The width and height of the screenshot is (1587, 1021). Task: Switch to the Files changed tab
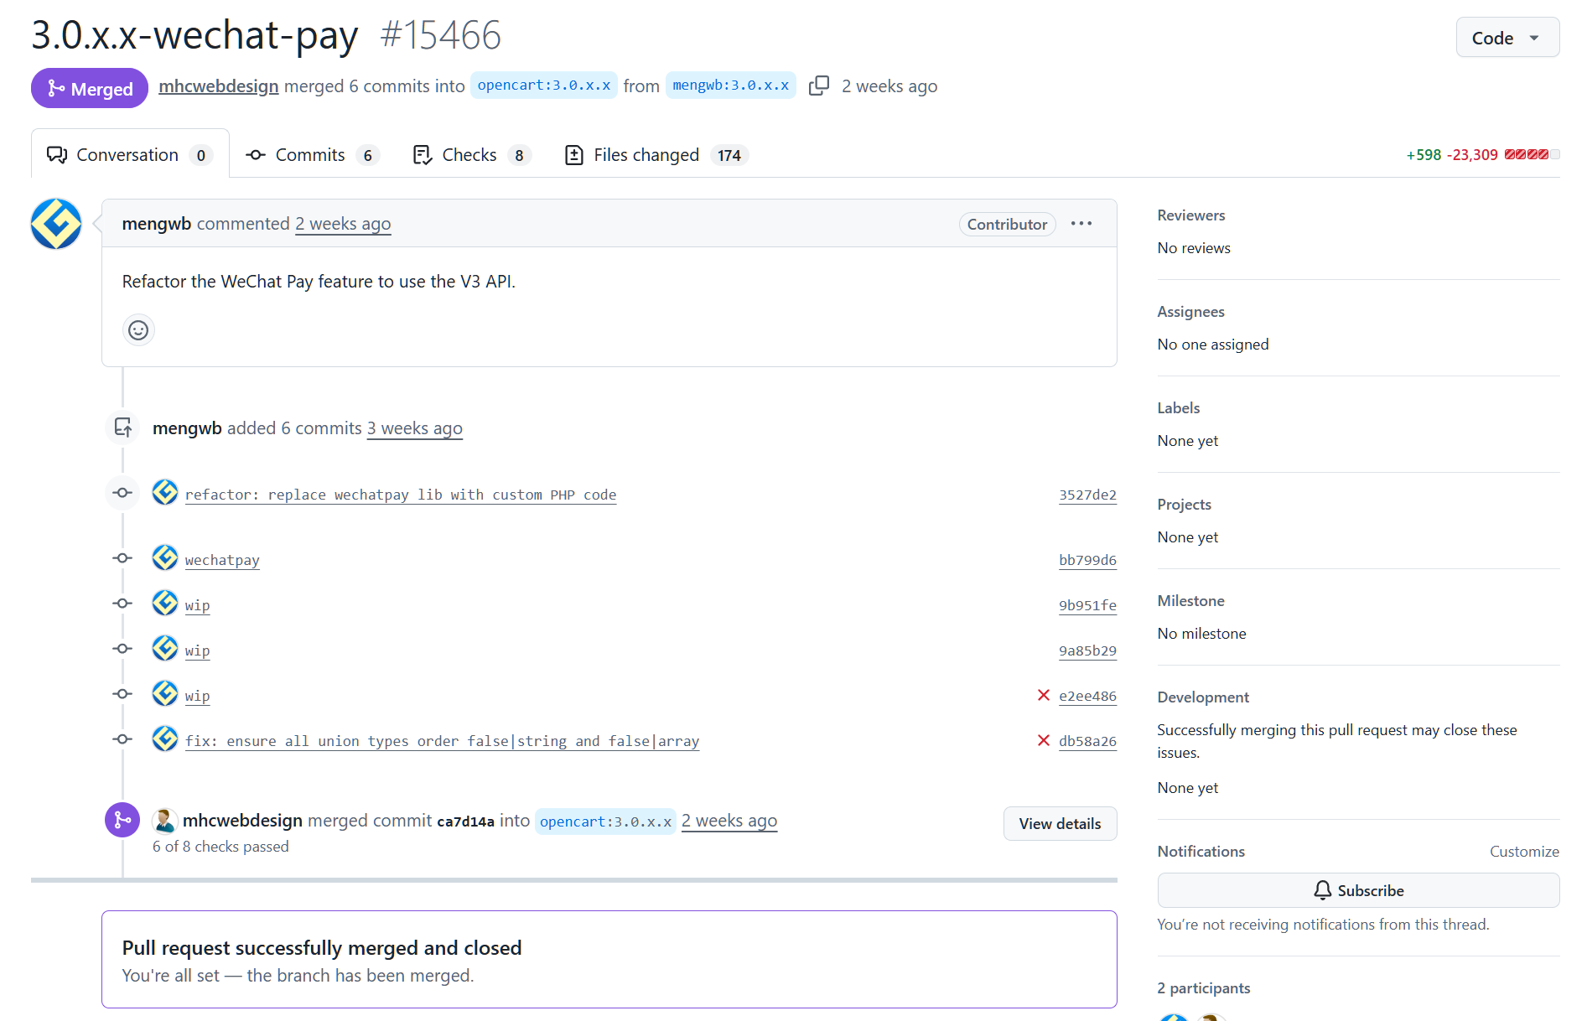(656, 155)
